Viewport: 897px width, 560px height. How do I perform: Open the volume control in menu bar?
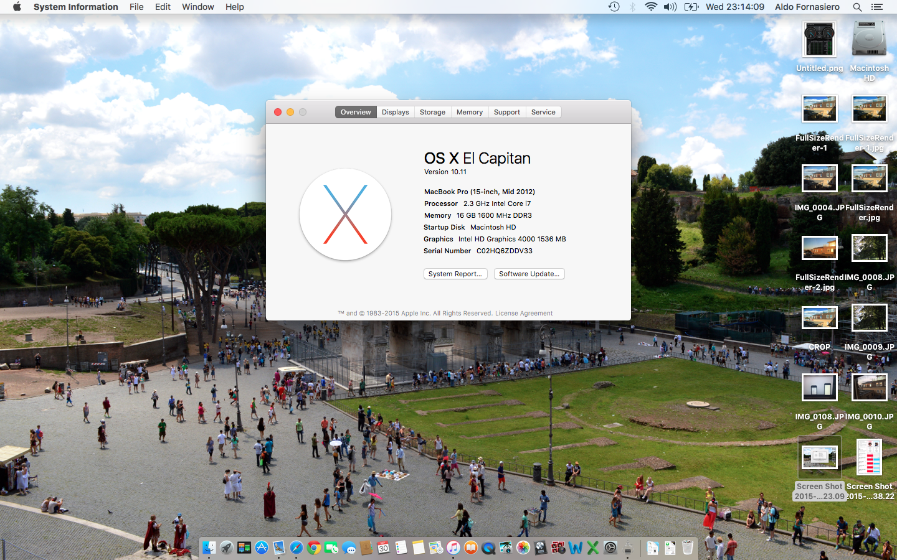point(670,7)
